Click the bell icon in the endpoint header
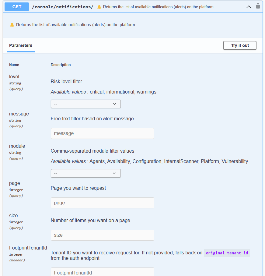The width and height of the screenshot is (265, 276). pos(99,7)
